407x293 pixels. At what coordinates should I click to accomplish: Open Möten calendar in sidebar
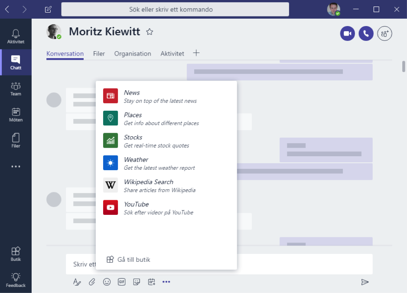click(x=16, y=115)
